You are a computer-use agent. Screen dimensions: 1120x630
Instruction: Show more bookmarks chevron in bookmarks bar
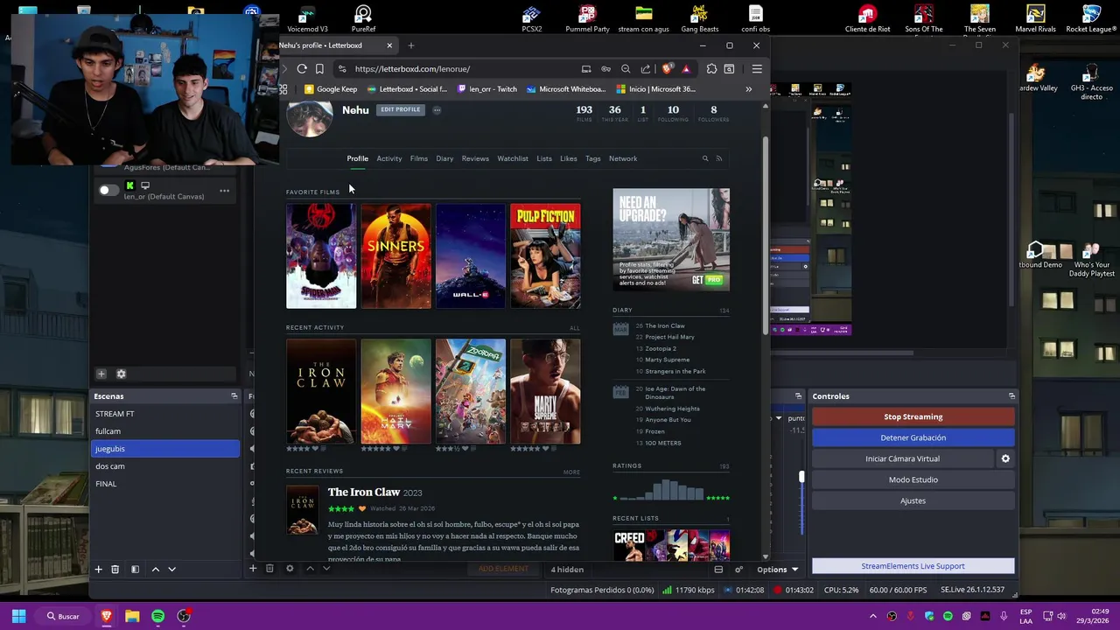pyautogui.click(x=748, y=89)
